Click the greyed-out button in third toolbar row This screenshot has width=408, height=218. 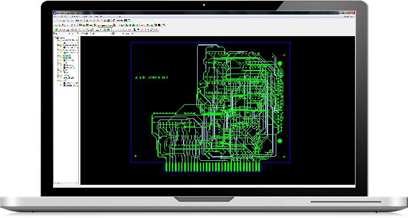click(x=118, y=30)
